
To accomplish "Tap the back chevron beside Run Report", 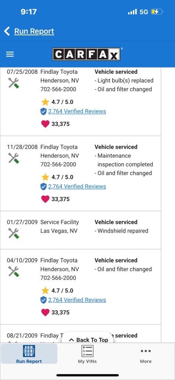I will (x=7, y=31).
